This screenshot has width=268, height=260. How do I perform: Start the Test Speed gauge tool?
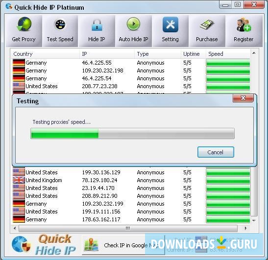coord(60,24)
